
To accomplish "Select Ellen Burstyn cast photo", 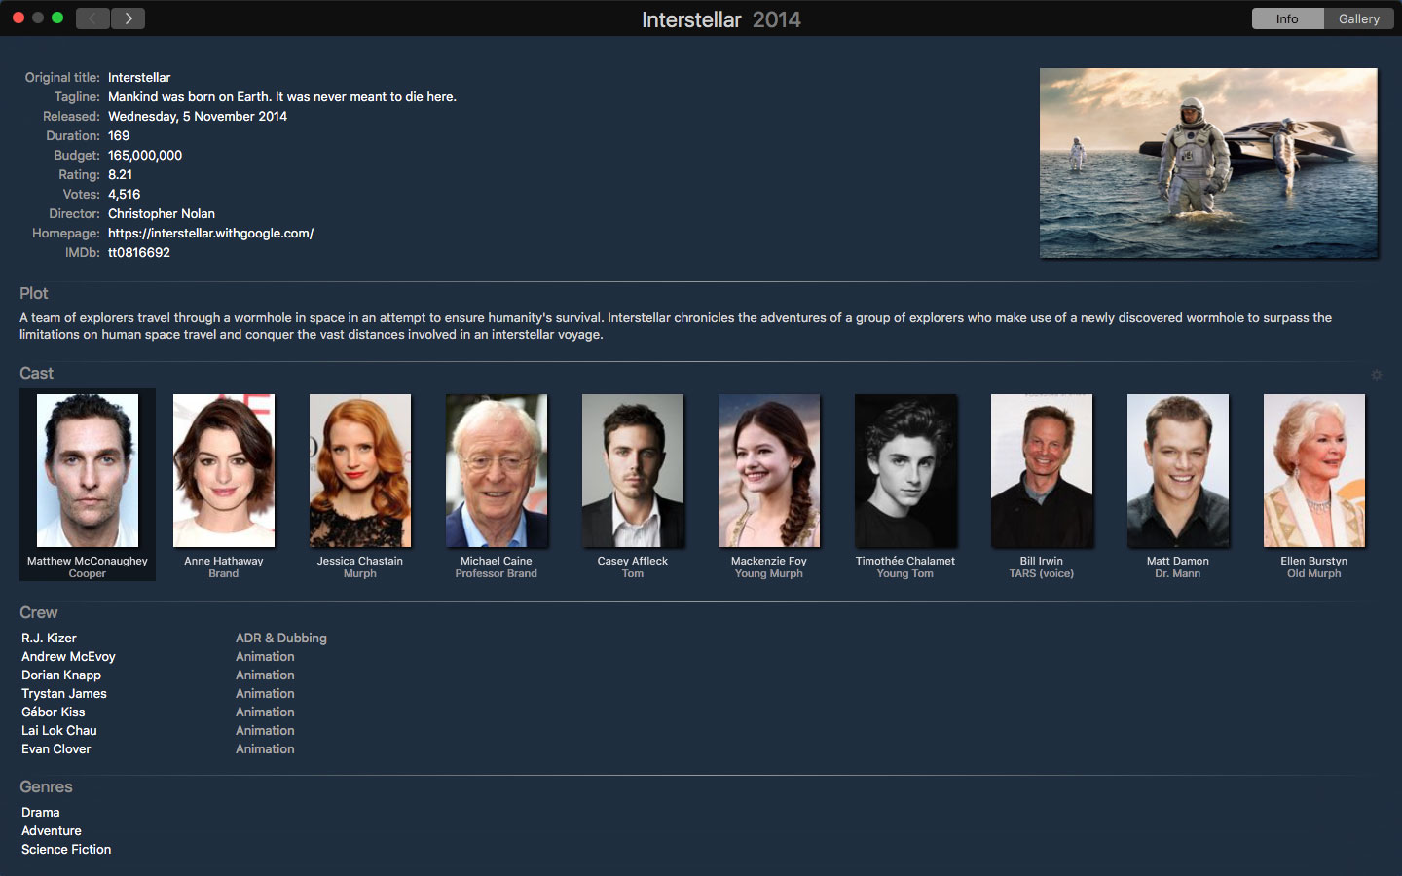I will coord(1314,470).
